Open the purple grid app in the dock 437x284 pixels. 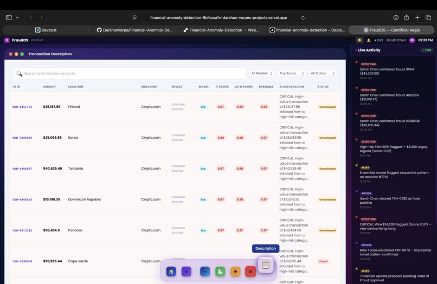186,272
